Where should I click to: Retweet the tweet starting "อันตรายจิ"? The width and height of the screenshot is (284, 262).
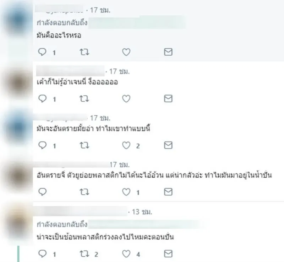(x=84, y=192)
